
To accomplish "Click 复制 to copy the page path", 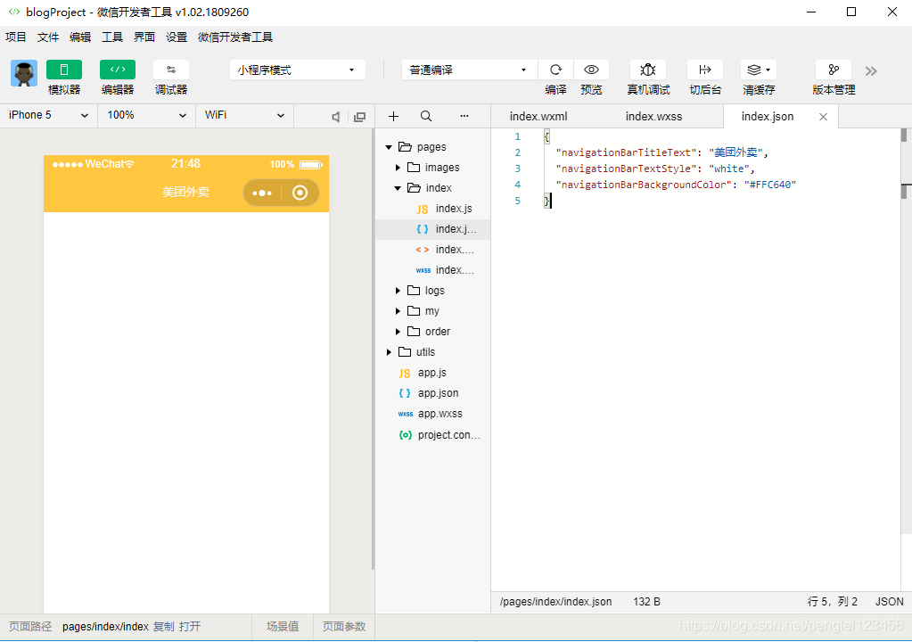I will coord(164,627).
